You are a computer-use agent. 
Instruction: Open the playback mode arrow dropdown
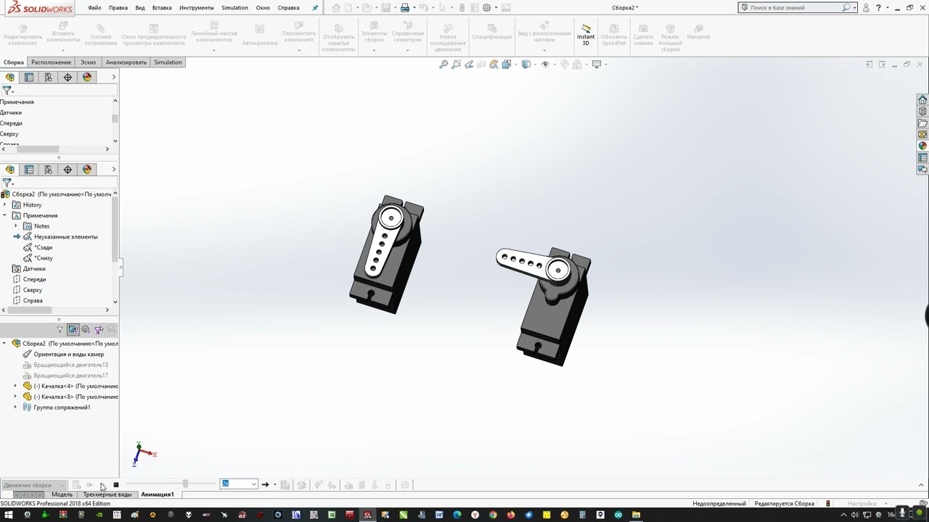point(274,484)
